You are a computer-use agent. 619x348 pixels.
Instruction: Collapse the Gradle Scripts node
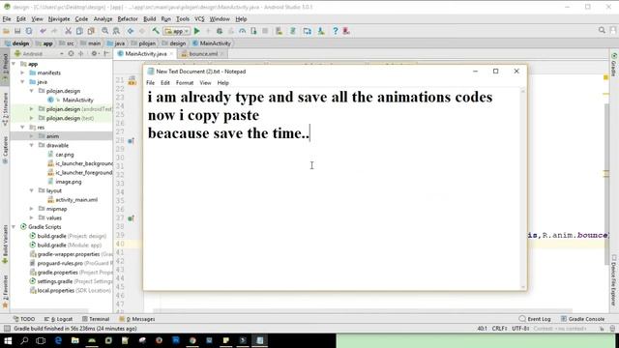pyautogui.click(x=14, y=227)
